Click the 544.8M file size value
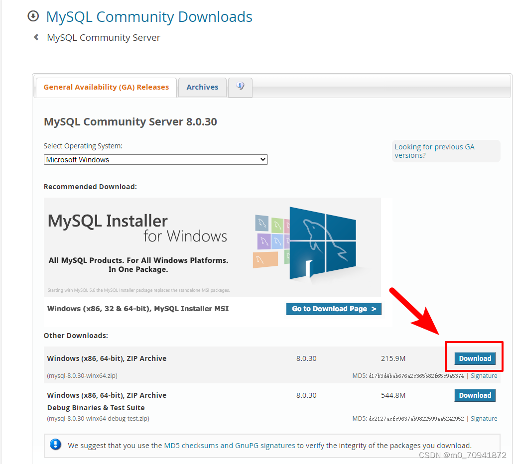This screenshot has width=514, height=464. click(x=393, y=395)
